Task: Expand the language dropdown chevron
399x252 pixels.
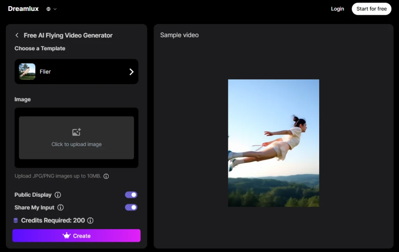Action: pos(55,9)
